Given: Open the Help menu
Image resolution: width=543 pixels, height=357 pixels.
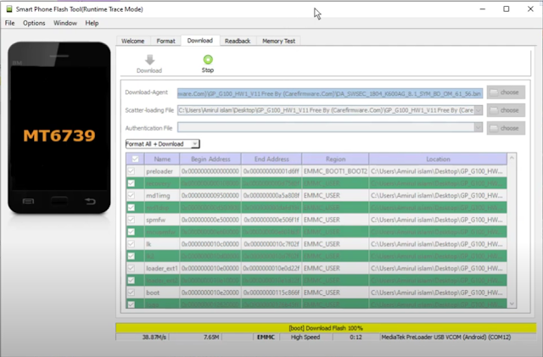Looking at the screenshot, I should click(x=92, y=23).
